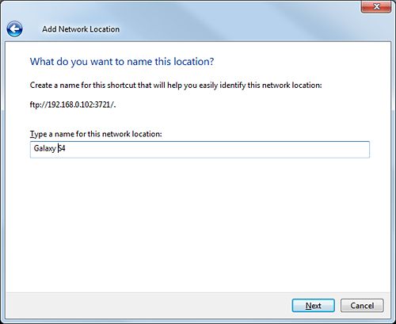Screen dimensions: 396x324
Task: Go back using the blue arrow icon
Action: tap(14, 29)
